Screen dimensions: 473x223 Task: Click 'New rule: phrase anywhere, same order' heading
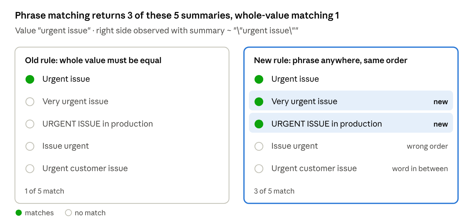coord(330,60)
